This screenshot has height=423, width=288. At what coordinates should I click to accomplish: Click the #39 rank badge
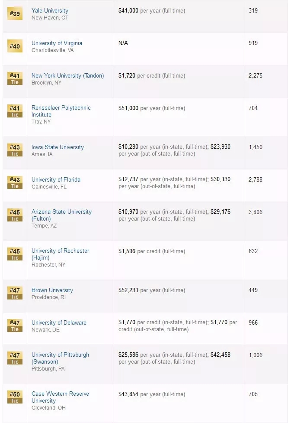coord(15,13)
